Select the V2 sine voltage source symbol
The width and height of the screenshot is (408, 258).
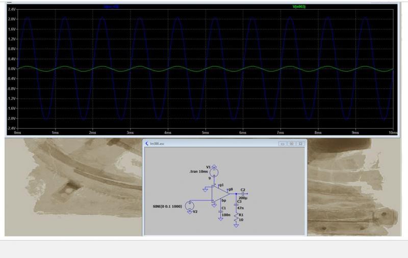coord(190,206)
